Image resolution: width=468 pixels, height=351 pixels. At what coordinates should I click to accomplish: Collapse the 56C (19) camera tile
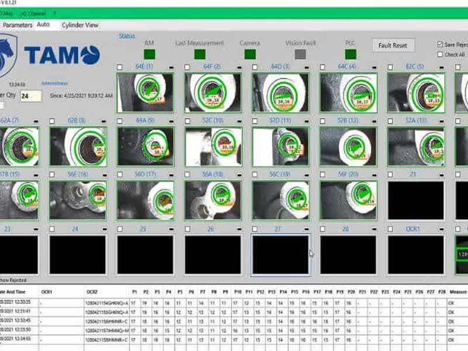307,175
